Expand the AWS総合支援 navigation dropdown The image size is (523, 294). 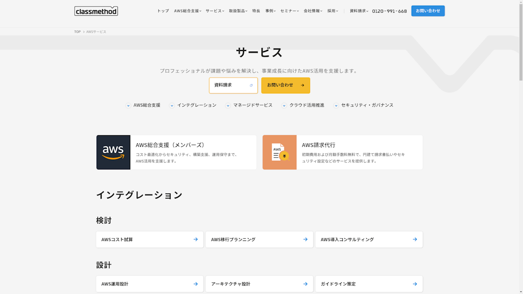[x=187, y=11]
